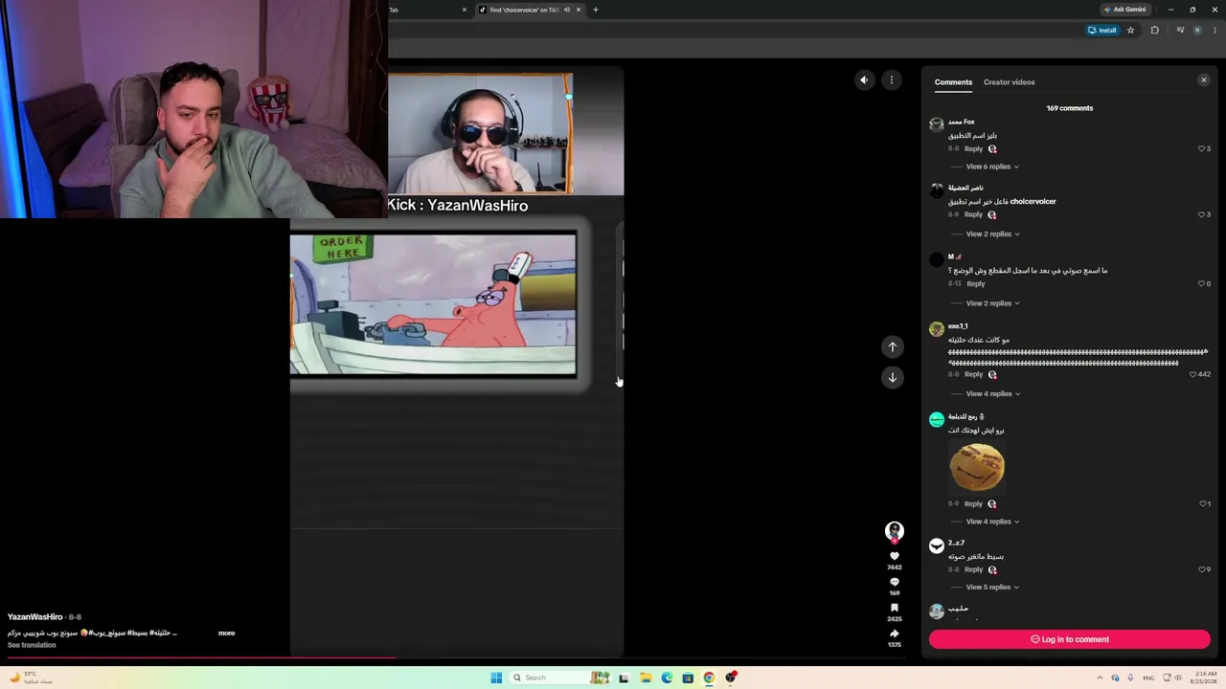
Task: Open Ask Gemini
Action: point(1124,10)
